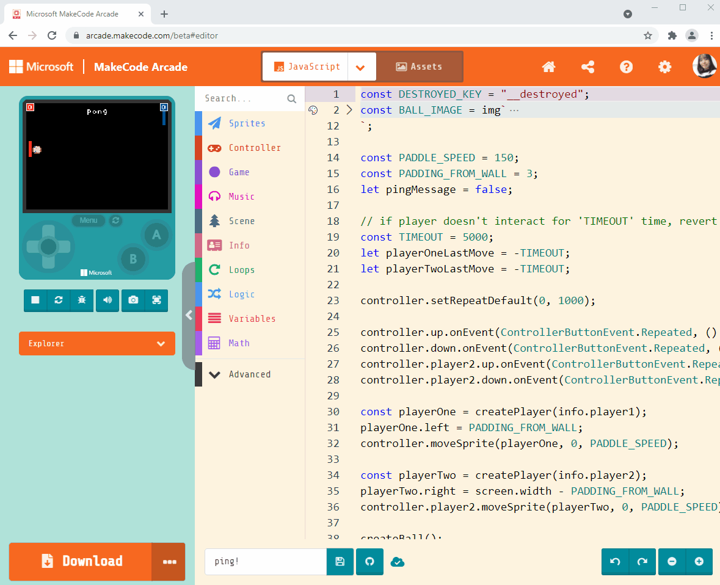Open the Variables category

(x=250, y=319)
